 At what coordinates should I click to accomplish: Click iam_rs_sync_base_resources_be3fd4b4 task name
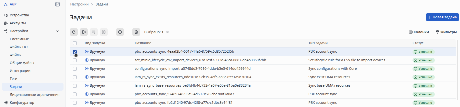coord(192,85)
